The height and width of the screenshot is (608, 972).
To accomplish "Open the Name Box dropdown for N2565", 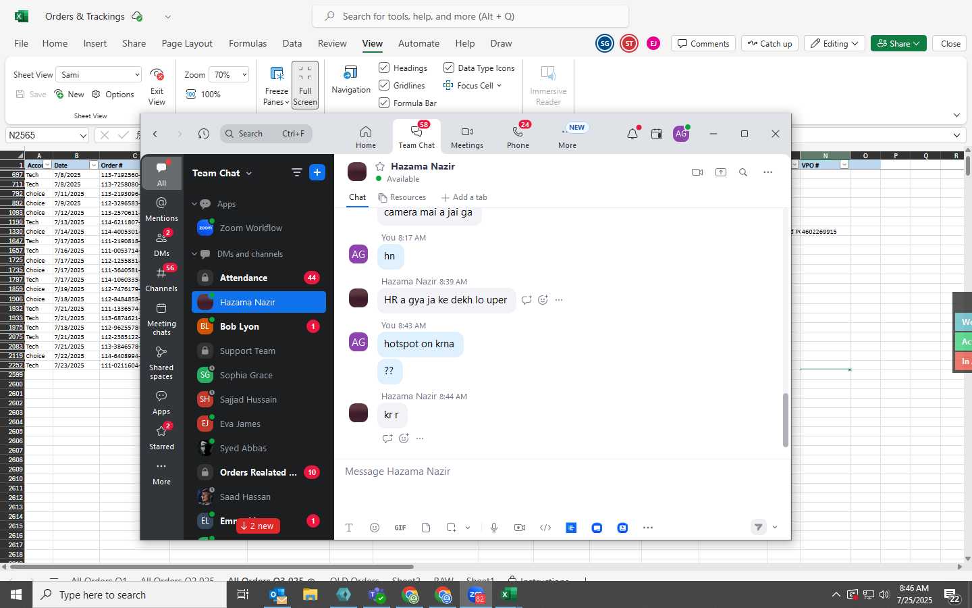I will (x=83, y=136).
